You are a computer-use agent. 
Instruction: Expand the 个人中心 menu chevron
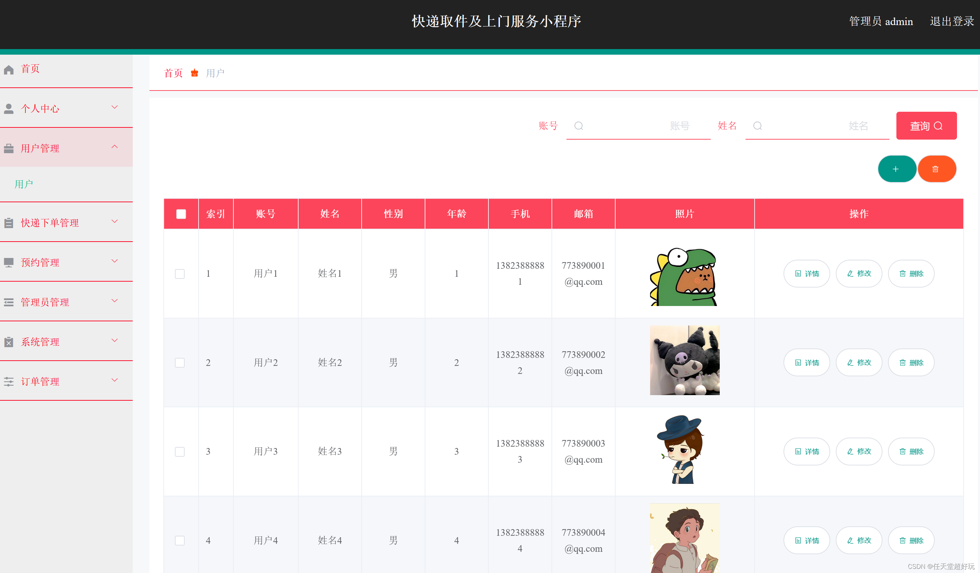coord(114,107)
